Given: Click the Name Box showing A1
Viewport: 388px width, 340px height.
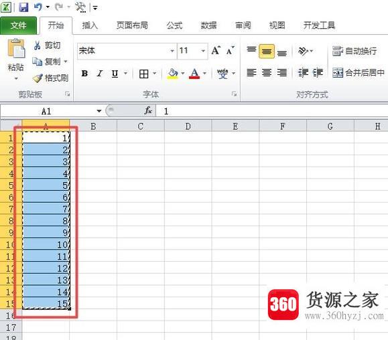Looking at the screenshot, I should coord(46,111).
